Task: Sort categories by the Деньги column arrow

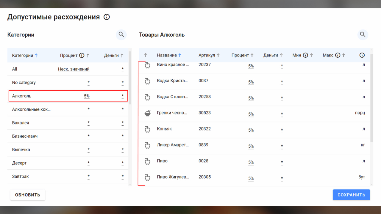Action: click(122, 55)
